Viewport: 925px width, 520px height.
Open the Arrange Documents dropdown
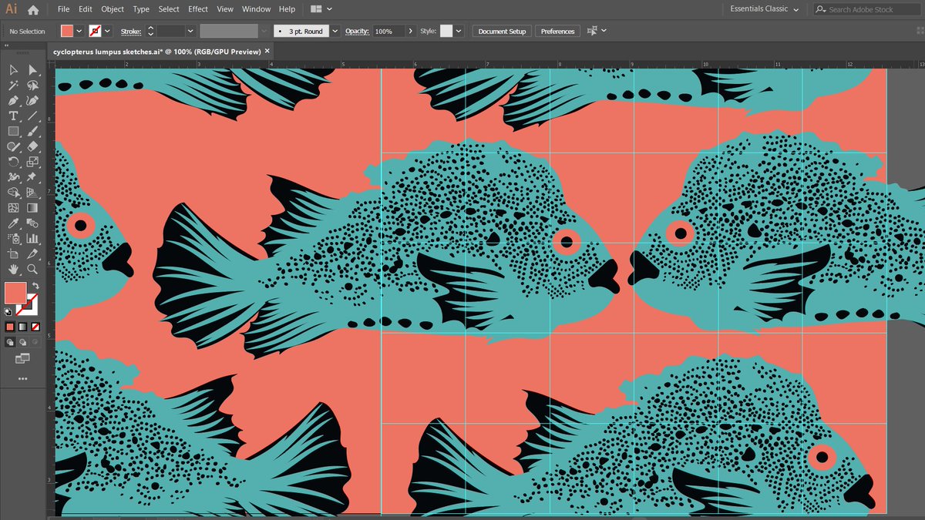click(321, 9)
